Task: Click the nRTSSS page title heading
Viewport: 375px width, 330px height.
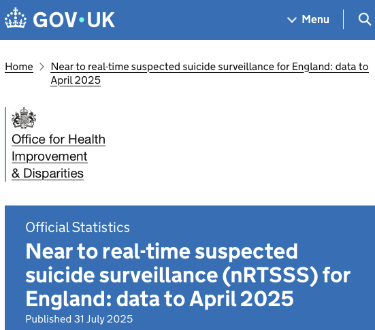Action: (188, 275)
